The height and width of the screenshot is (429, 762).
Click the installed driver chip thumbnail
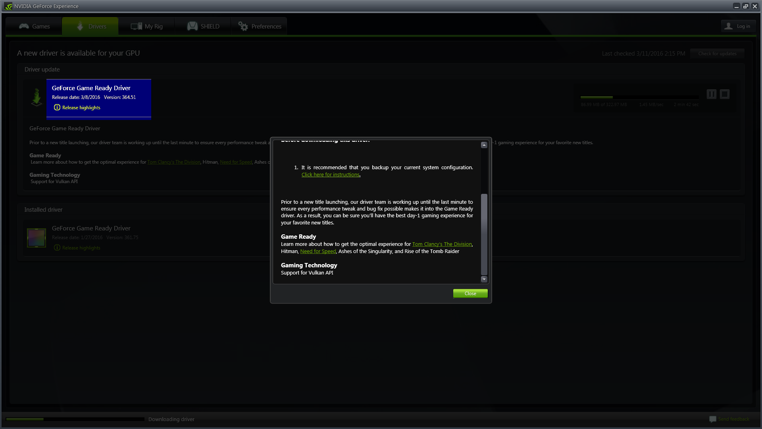click(x=37, y=238)
